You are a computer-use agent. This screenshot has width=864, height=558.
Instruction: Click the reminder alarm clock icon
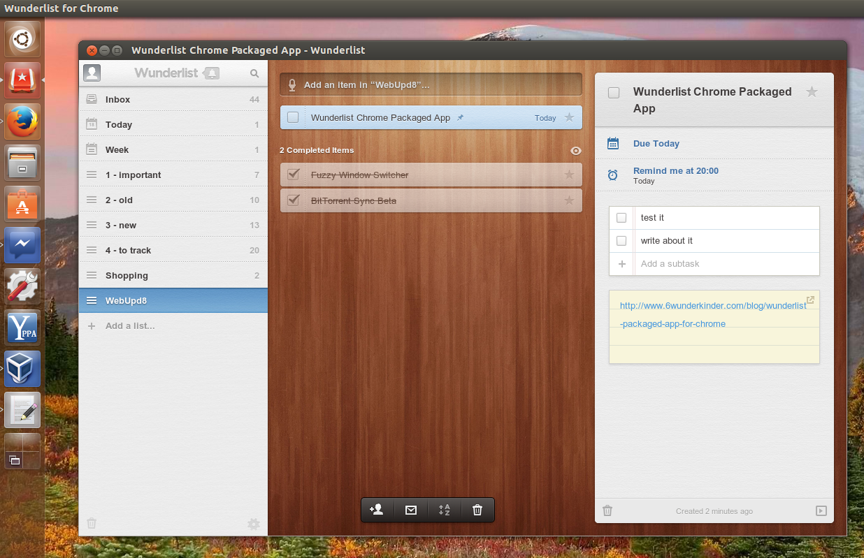tap(612, 175)
